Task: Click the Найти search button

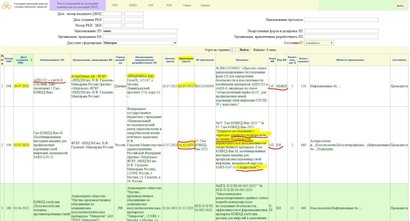Action: click(244, 50)
